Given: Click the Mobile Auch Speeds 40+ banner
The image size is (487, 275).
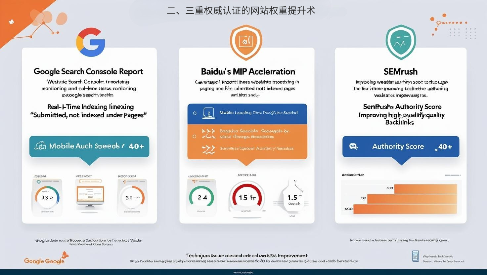Looking at the screenshot, I should [89, 146].
